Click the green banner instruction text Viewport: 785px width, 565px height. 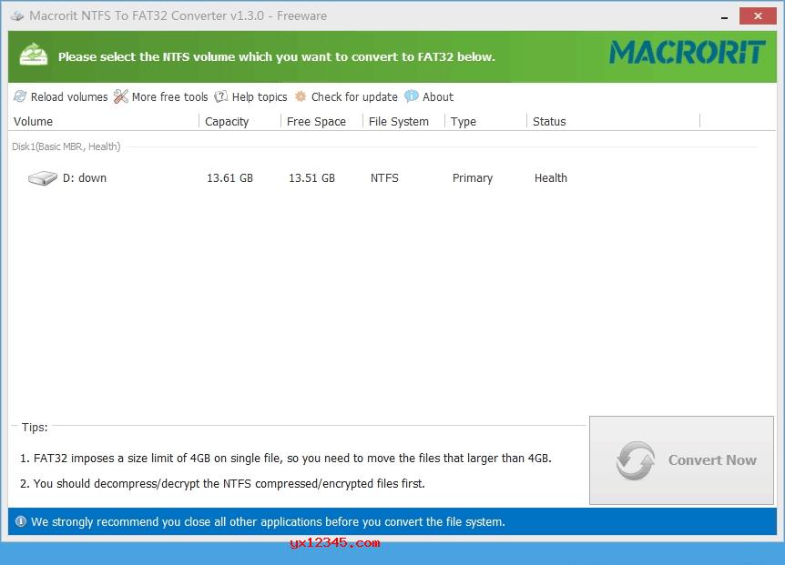click(x=276, y=56)
